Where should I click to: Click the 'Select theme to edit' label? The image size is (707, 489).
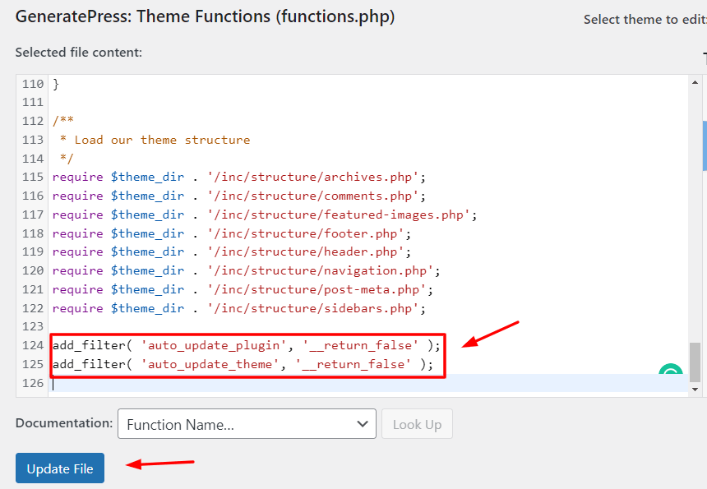pyautogui.click(x=645, y=20)
